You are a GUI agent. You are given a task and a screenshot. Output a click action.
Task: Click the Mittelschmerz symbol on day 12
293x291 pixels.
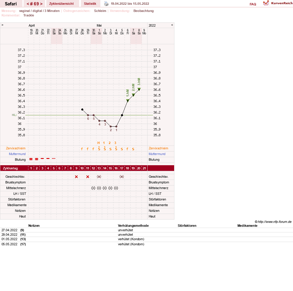coord(93,188)
